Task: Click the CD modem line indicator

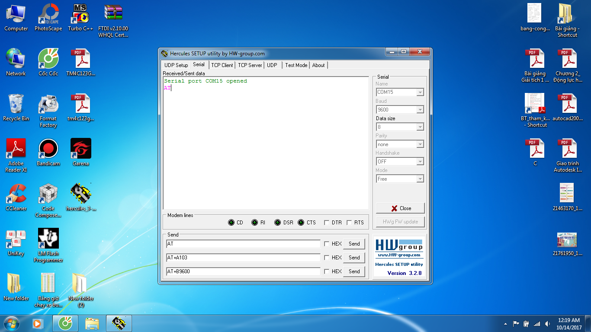Action: point(231,223)
